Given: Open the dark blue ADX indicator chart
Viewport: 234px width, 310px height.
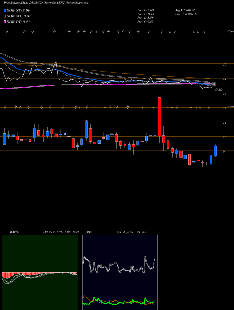Looking at the screenshot, I should [x=120, y=272].
